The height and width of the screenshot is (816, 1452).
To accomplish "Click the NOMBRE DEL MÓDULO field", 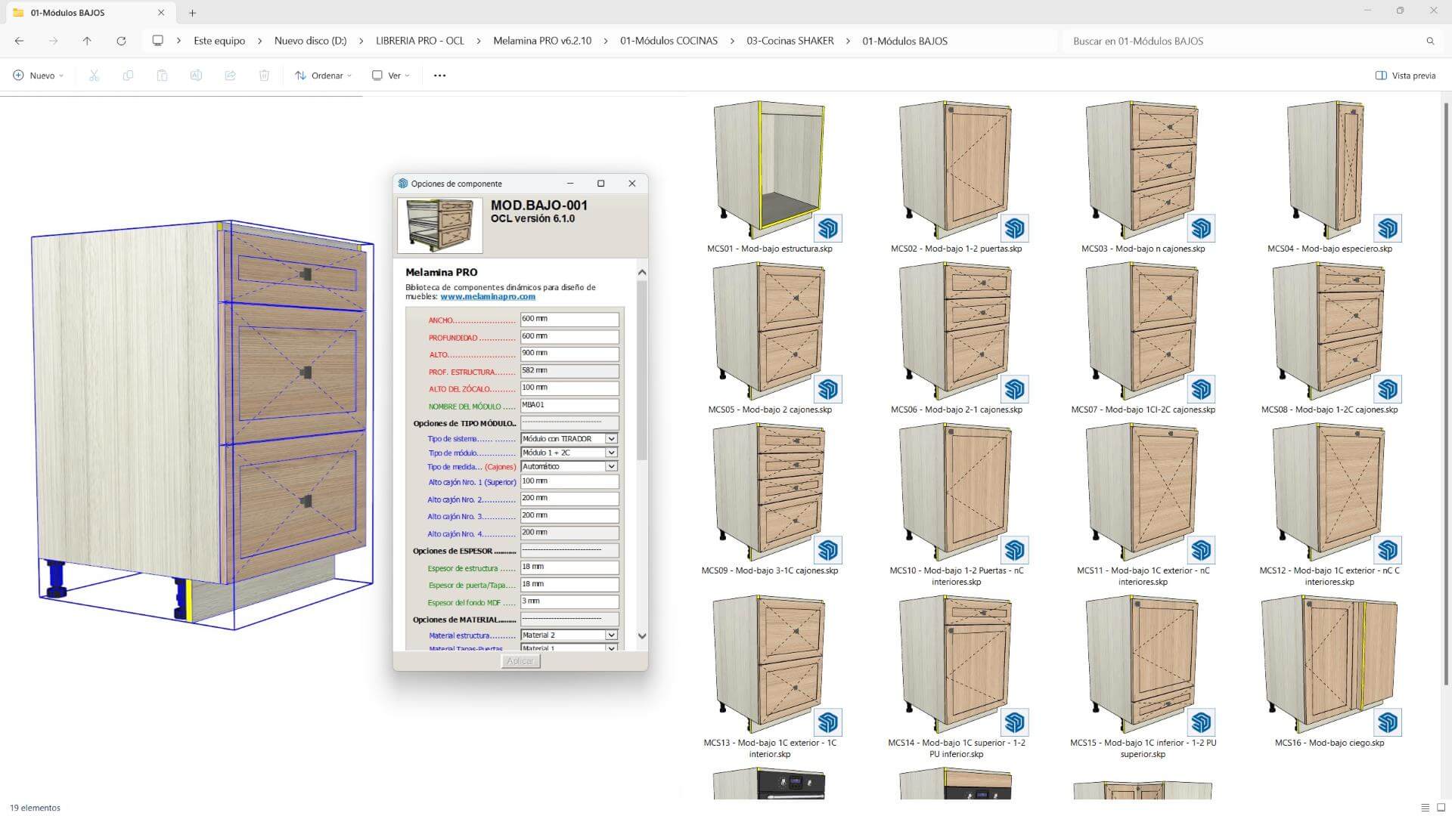I will (x=569, y=405).
